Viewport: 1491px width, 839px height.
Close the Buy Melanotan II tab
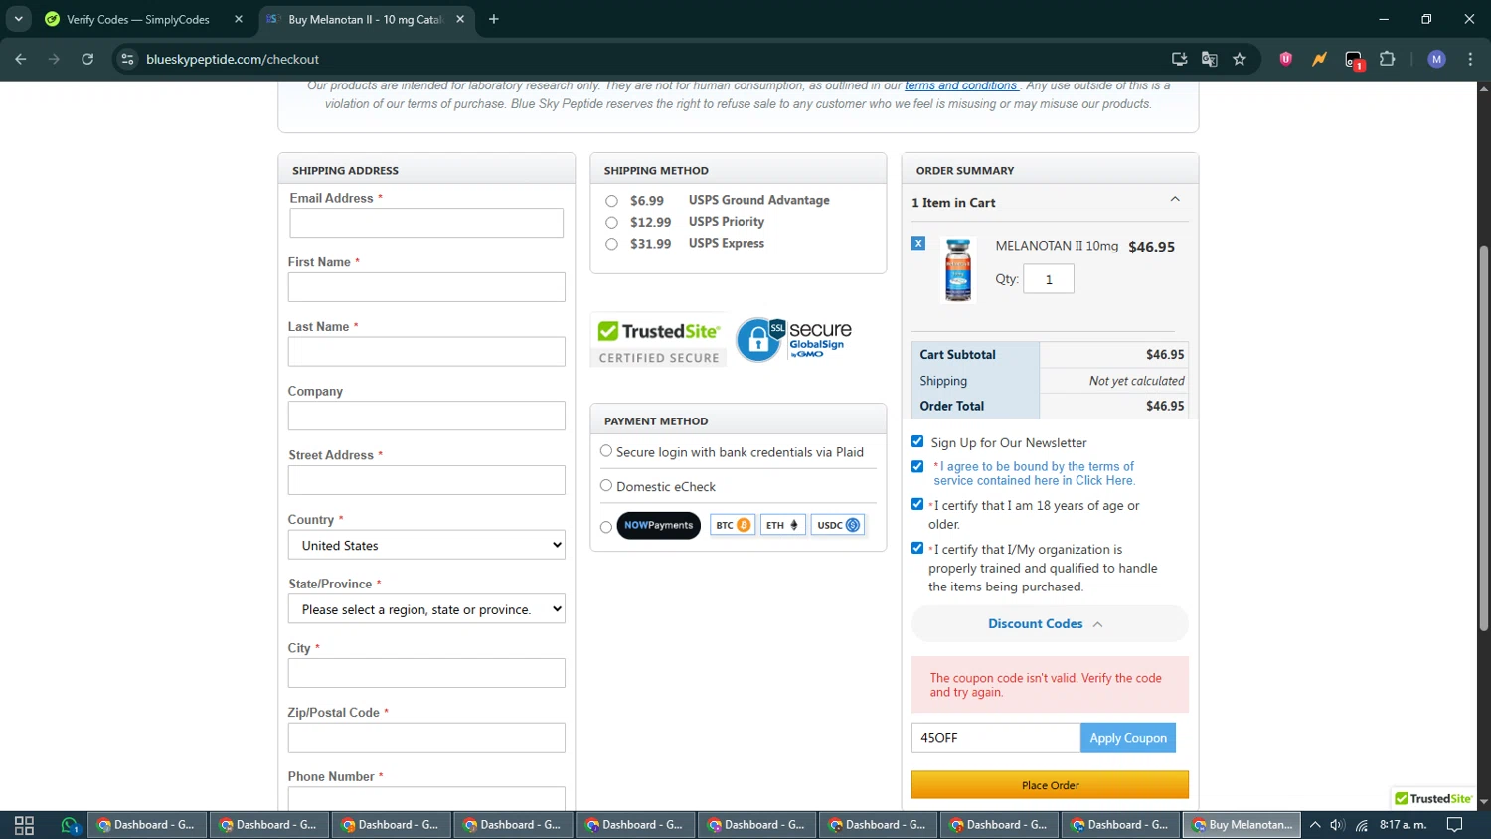click(460, 19)
